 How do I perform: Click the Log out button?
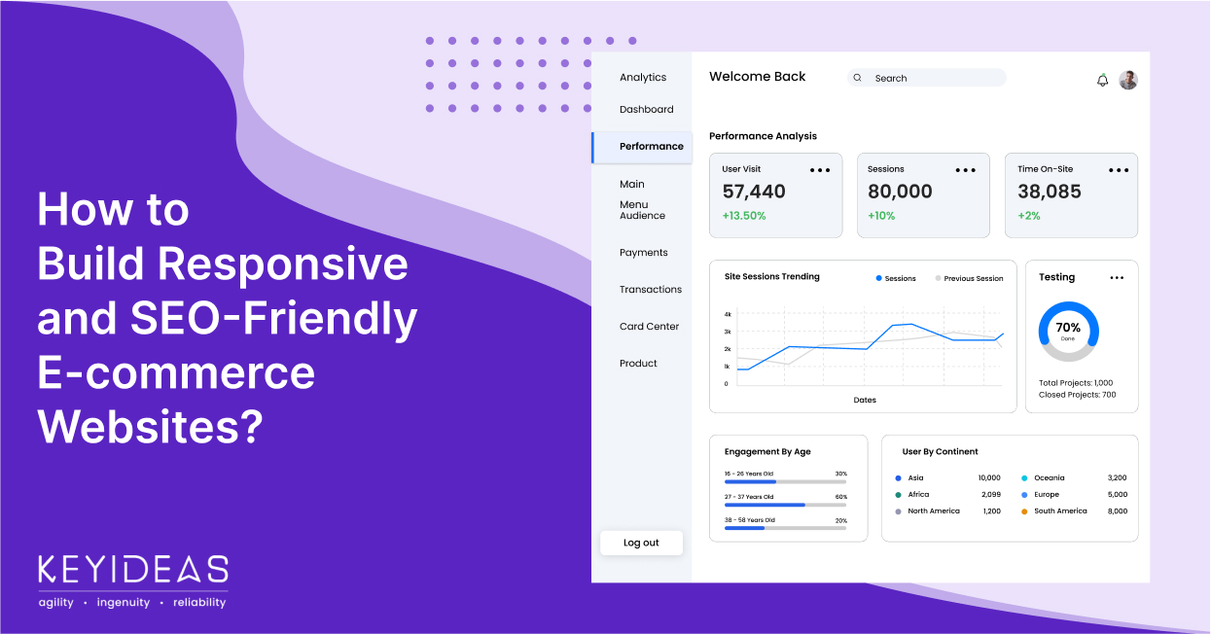click(641, 543)
